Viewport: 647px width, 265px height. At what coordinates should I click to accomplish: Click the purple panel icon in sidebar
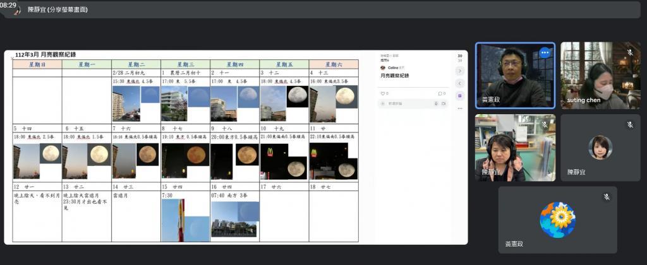pyautogui.click(x=460, y=95)
